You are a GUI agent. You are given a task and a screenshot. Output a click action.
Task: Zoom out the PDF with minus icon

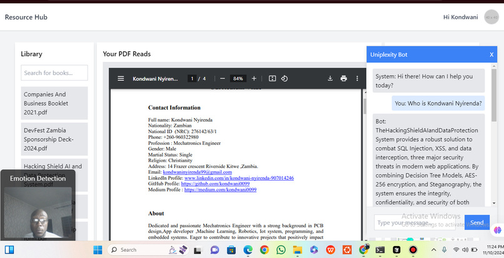223,78
